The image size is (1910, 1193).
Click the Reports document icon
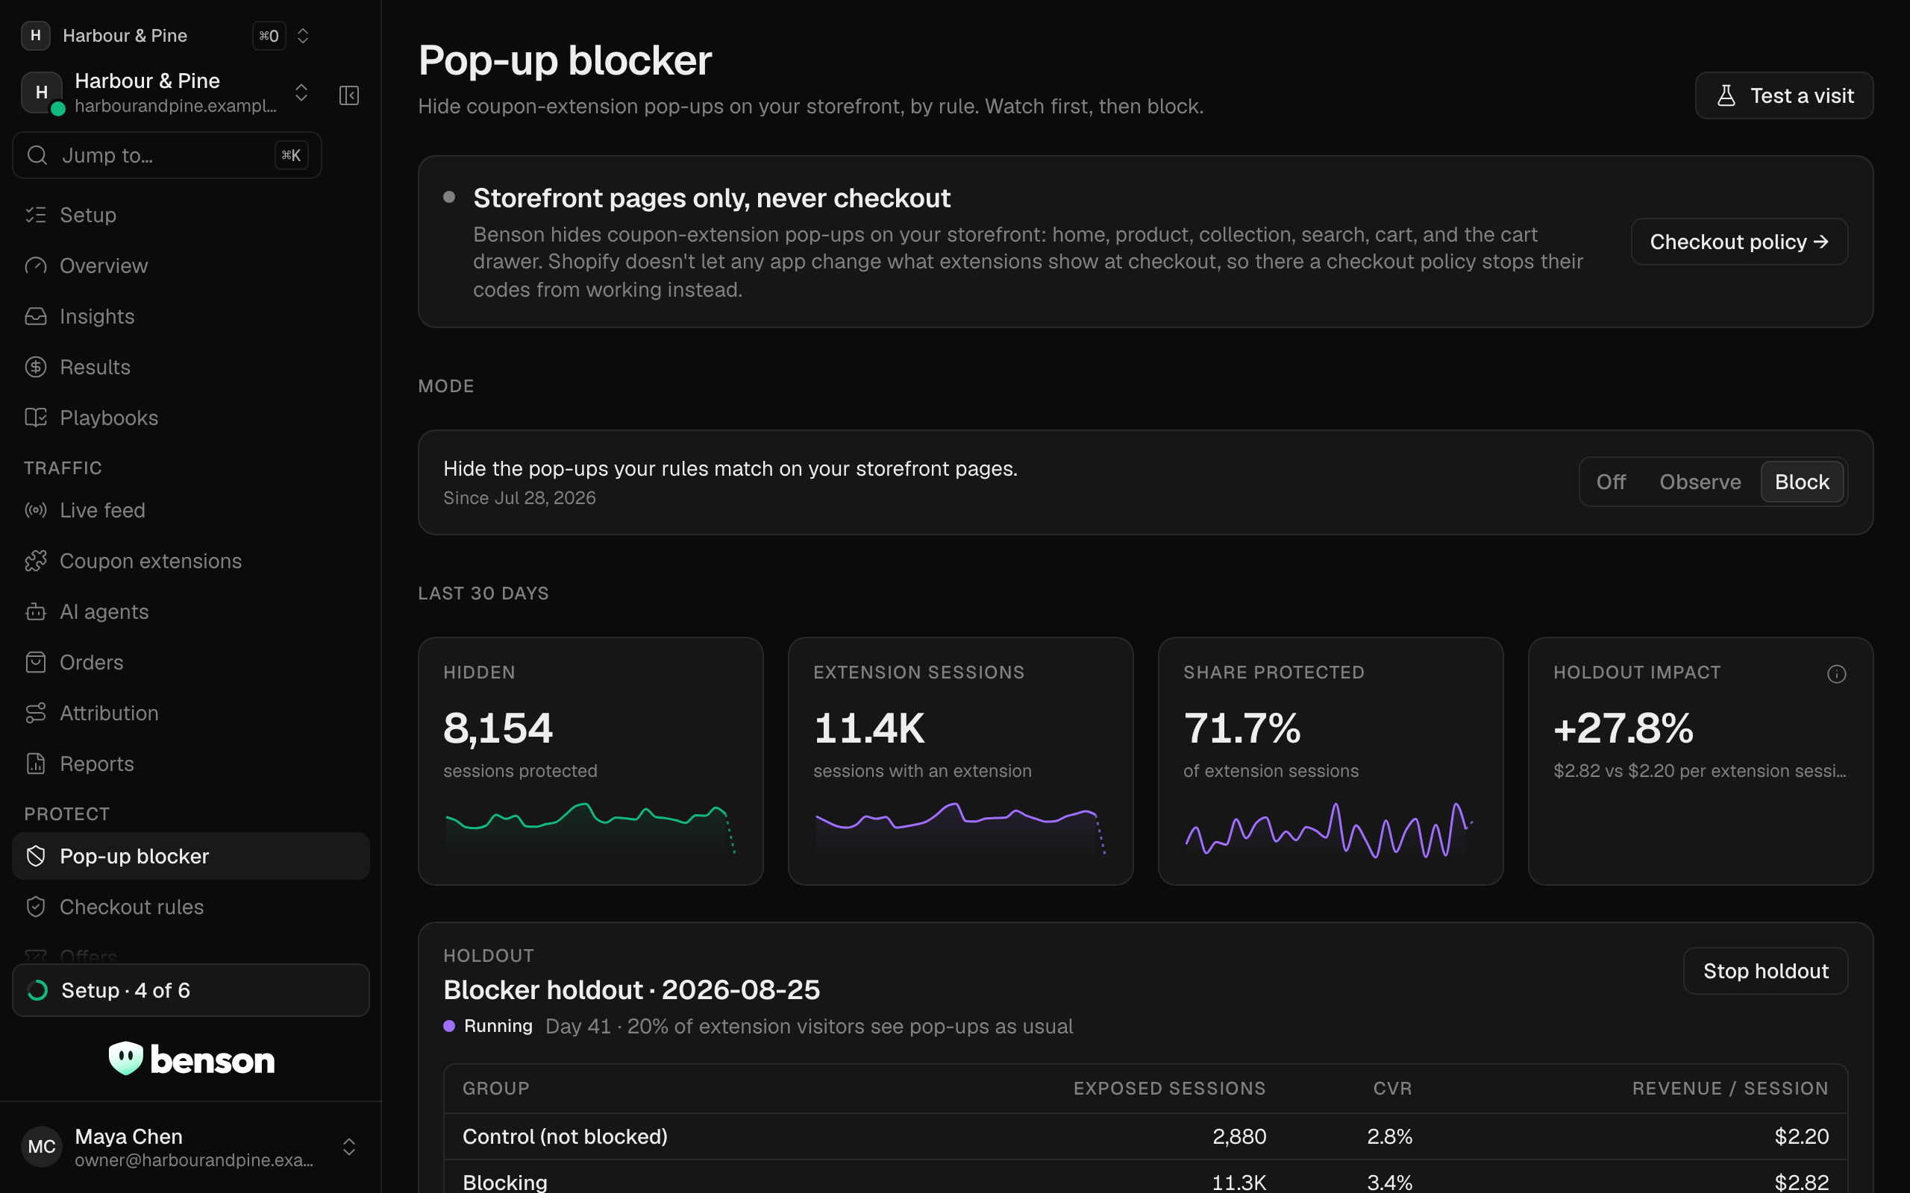pos(36,764)
